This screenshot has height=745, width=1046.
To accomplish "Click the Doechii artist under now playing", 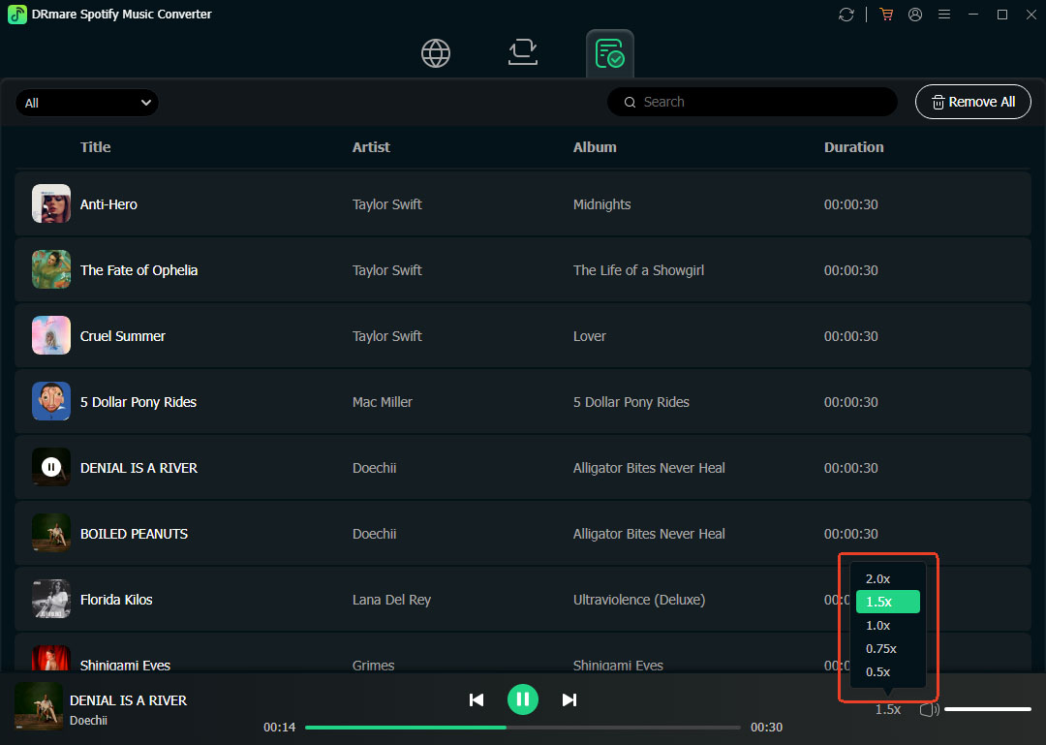I will (x=89, y=721).
